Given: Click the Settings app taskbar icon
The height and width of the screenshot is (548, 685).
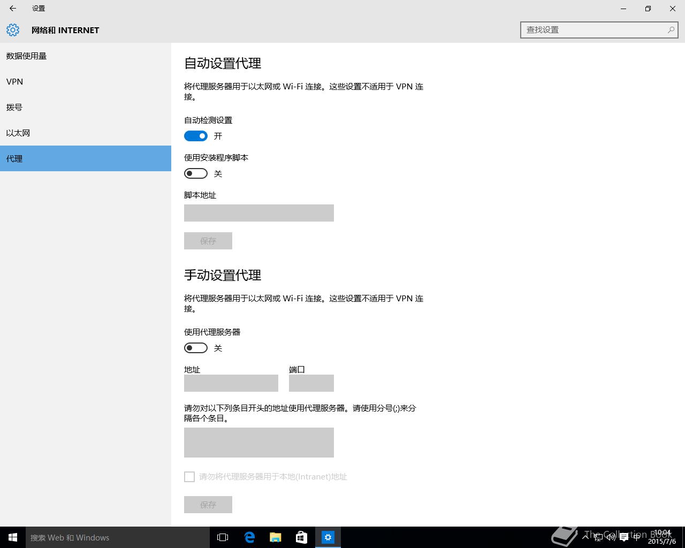Looking at the screenshot, I should tap(328, 537).
